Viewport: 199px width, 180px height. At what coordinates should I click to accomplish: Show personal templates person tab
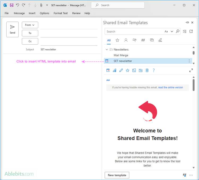click(x=126, y=40)
